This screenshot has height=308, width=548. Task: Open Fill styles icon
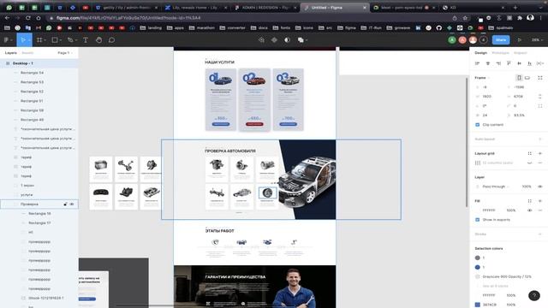tap(530, 201)
